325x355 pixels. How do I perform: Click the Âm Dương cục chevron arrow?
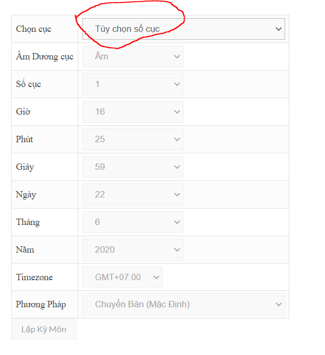click(x=177, y=56)
